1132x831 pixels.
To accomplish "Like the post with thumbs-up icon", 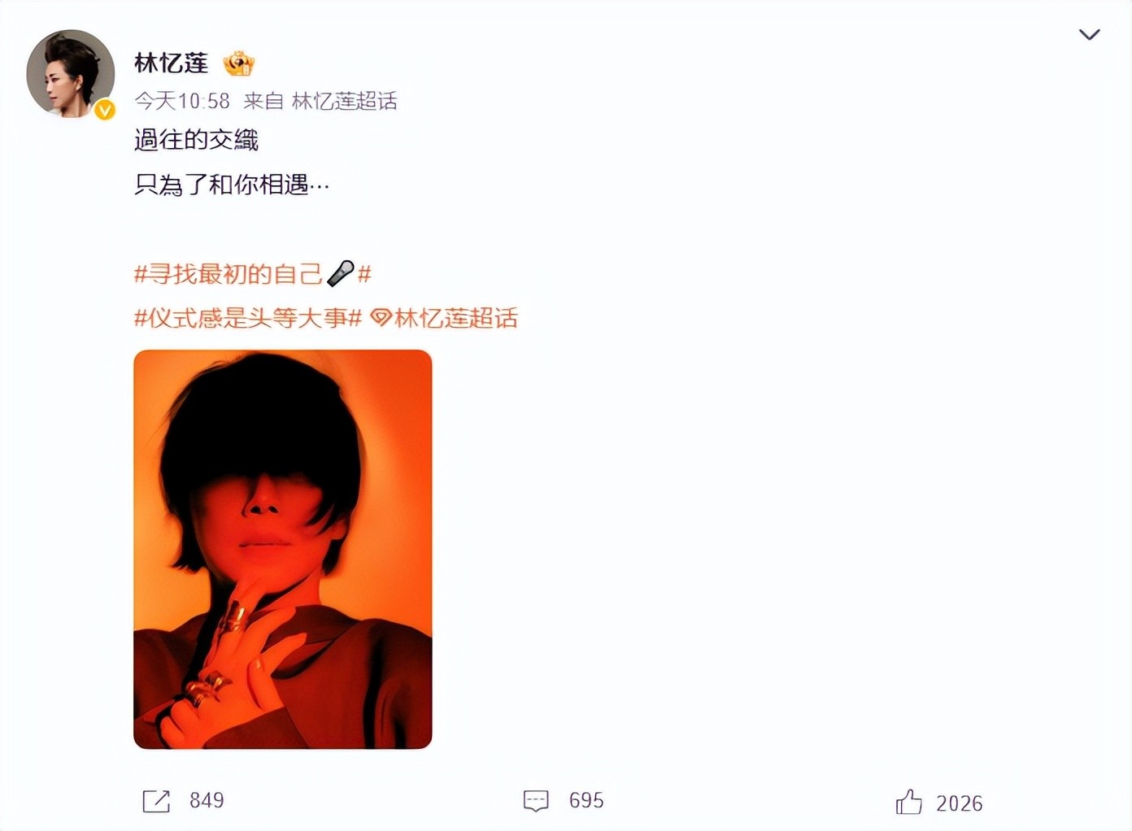I will (909, 803).
